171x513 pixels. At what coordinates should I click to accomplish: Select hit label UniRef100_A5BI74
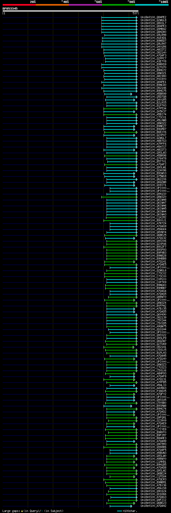point(153,114)
